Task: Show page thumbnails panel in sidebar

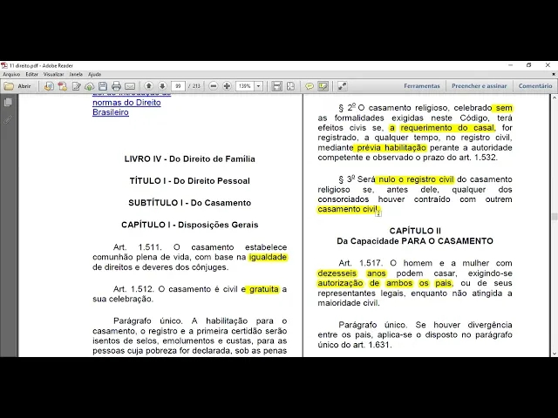Action: pos(8,103)
